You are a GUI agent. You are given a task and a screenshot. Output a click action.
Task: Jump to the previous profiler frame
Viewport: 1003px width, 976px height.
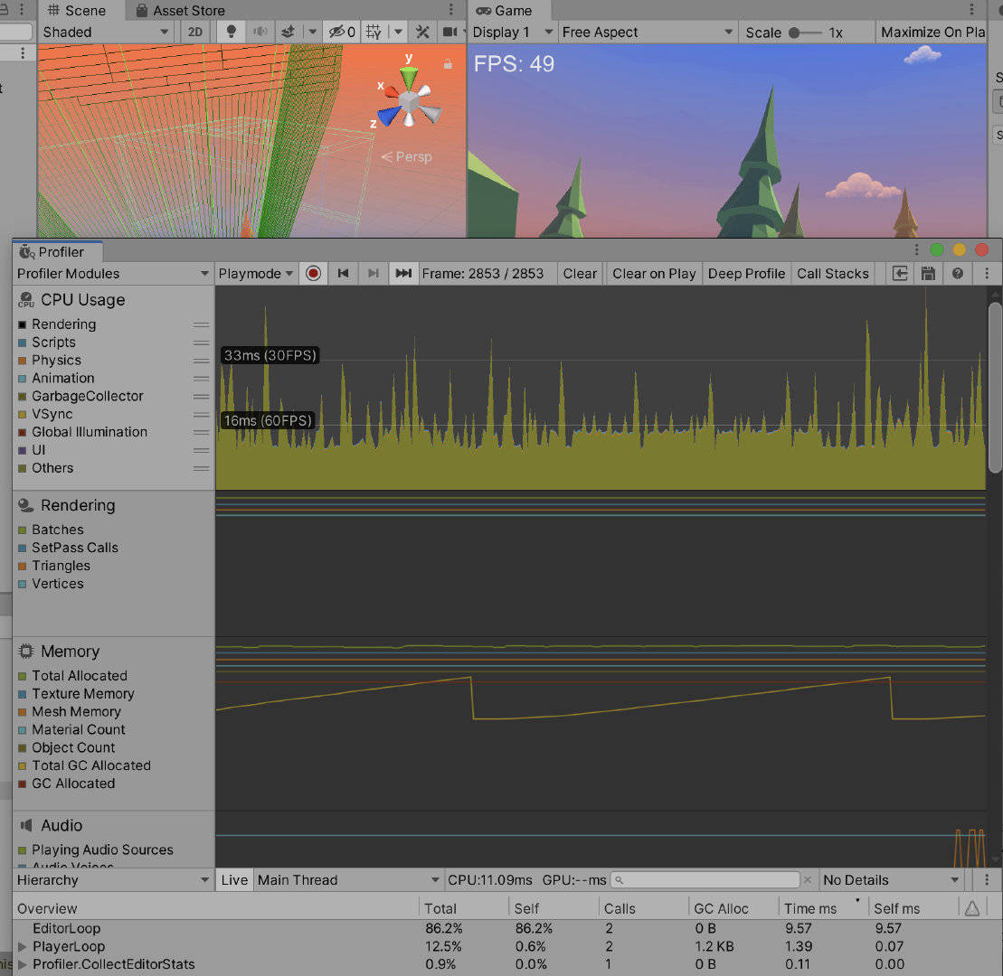[344, 274]
